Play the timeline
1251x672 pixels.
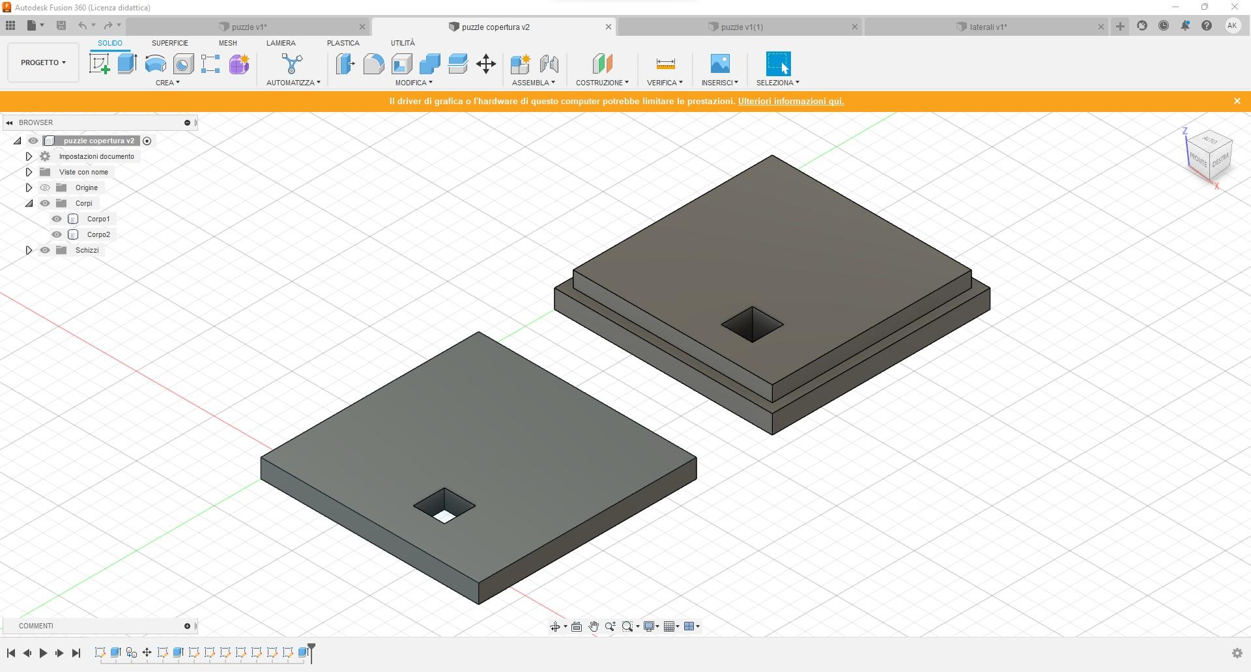[x=43, y=653]
